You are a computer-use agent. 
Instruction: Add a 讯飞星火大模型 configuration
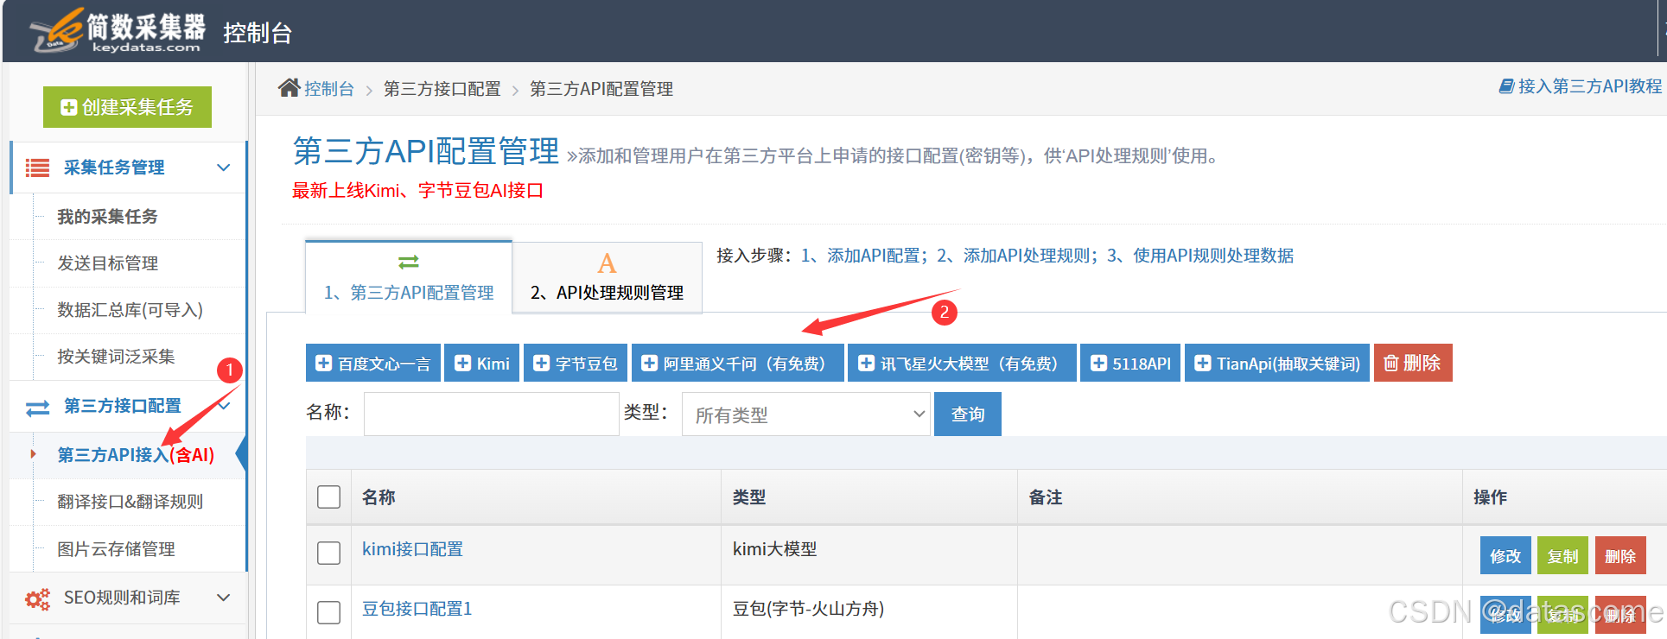962,364
